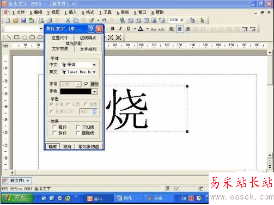
Task: Click the black 字色 color swatch
Action: [x=76, y=91]
